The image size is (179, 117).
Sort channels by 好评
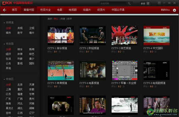[x=69, y=19]
